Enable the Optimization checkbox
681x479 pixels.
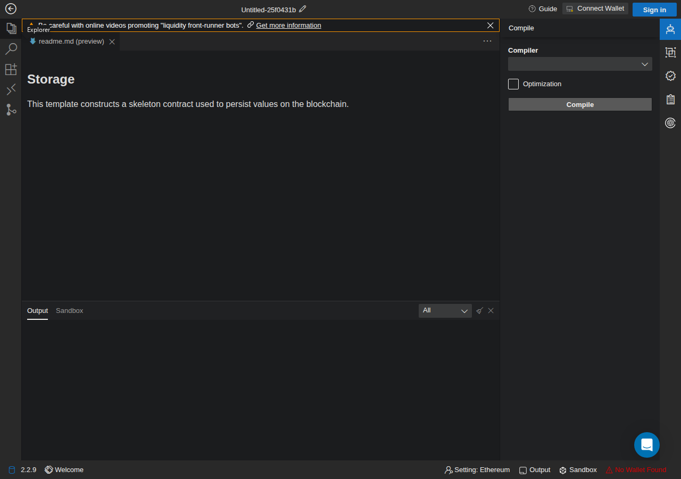tap(513, 84)
